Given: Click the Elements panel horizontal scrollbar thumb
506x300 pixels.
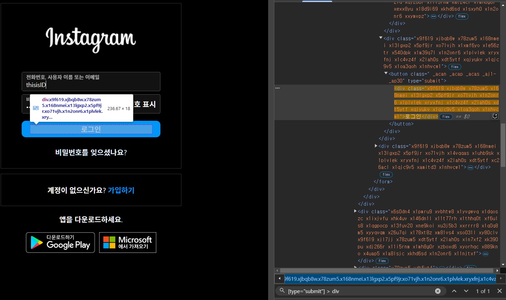Looking at the screenshot, I should (x=387, y=271).
